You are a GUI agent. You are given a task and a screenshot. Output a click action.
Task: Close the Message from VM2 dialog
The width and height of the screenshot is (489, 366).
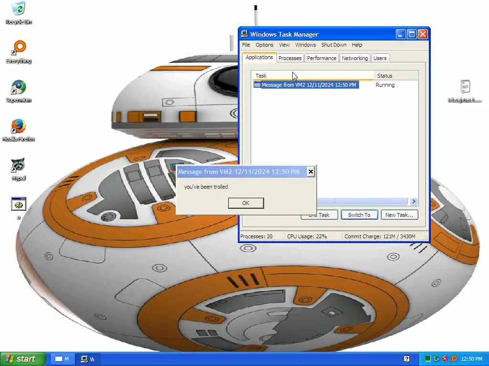click(x=310, y=172)
